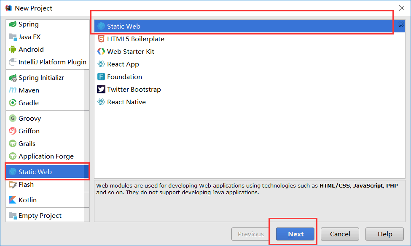Click the Flash icon
Image resolution: width=411 pixels, height=246 pixels.
(13, 185)
